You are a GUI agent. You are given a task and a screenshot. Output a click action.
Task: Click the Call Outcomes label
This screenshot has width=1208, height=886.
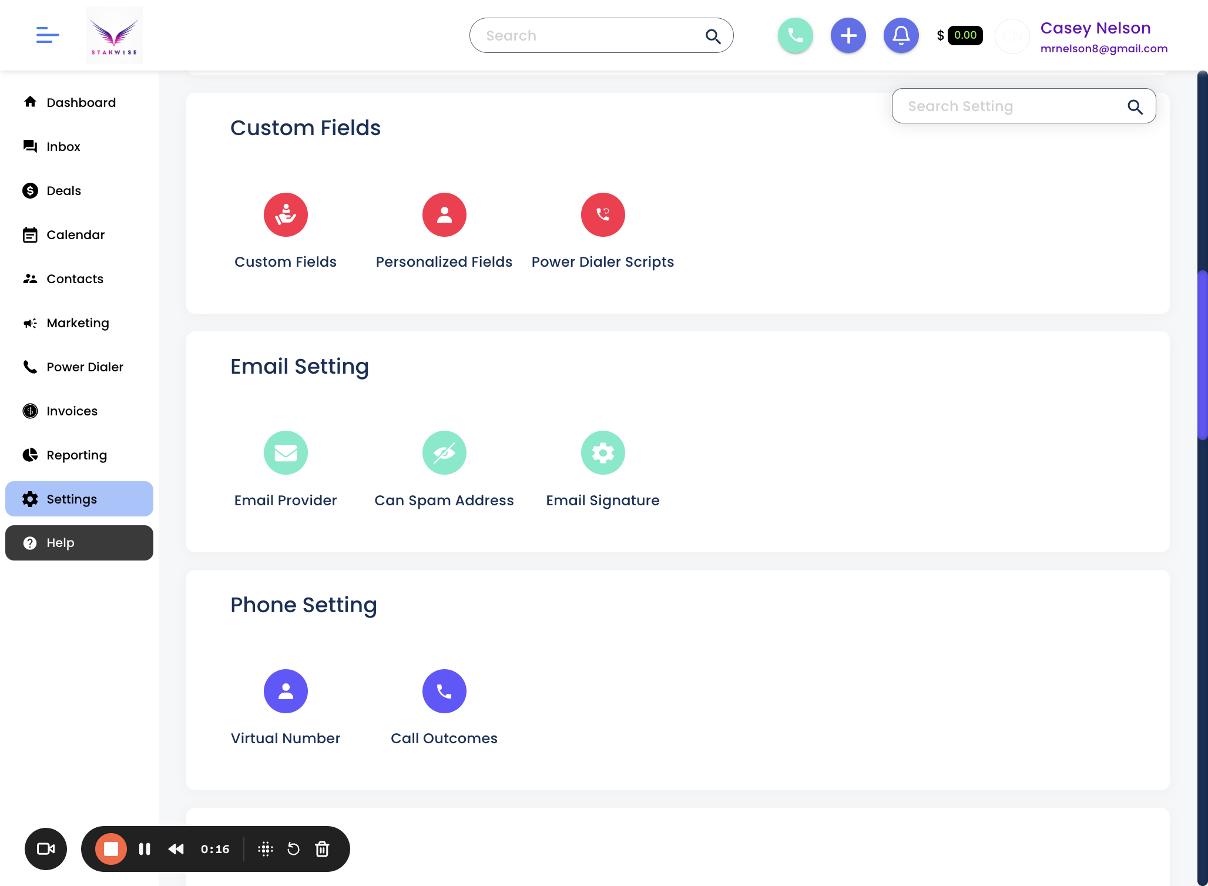tap(444, 738)
